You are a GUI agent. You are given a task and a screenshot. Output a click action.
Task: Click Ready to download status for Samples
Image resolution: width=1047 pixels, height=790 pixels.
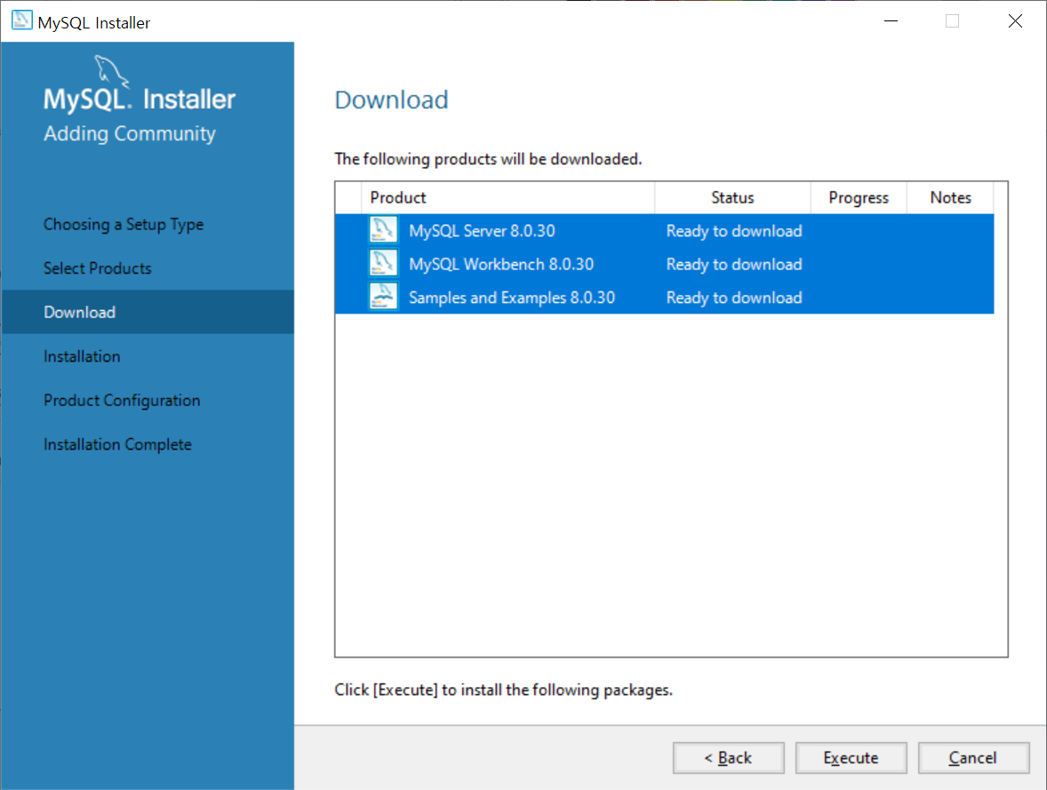[734, 298]
